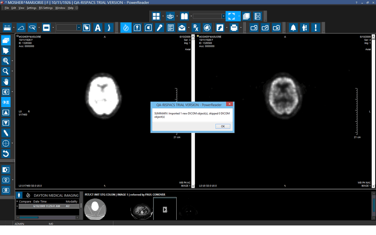The width and height of the screenshot is (376, 235).
Task: Open the printer icon in toolbar
Action: 234,28
